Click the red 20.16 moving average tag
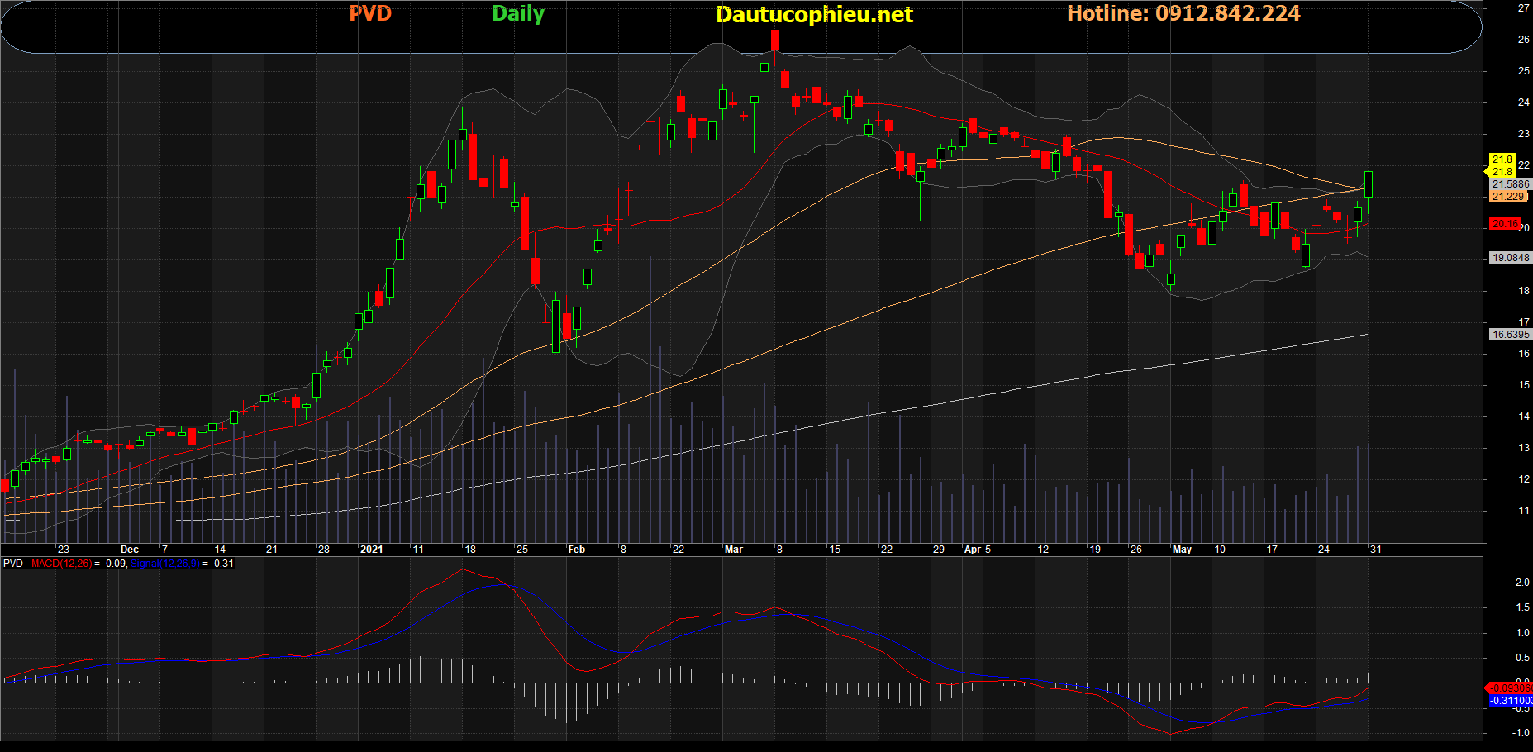Screen dimensions: 1533x752 [x=1504, y=224]
